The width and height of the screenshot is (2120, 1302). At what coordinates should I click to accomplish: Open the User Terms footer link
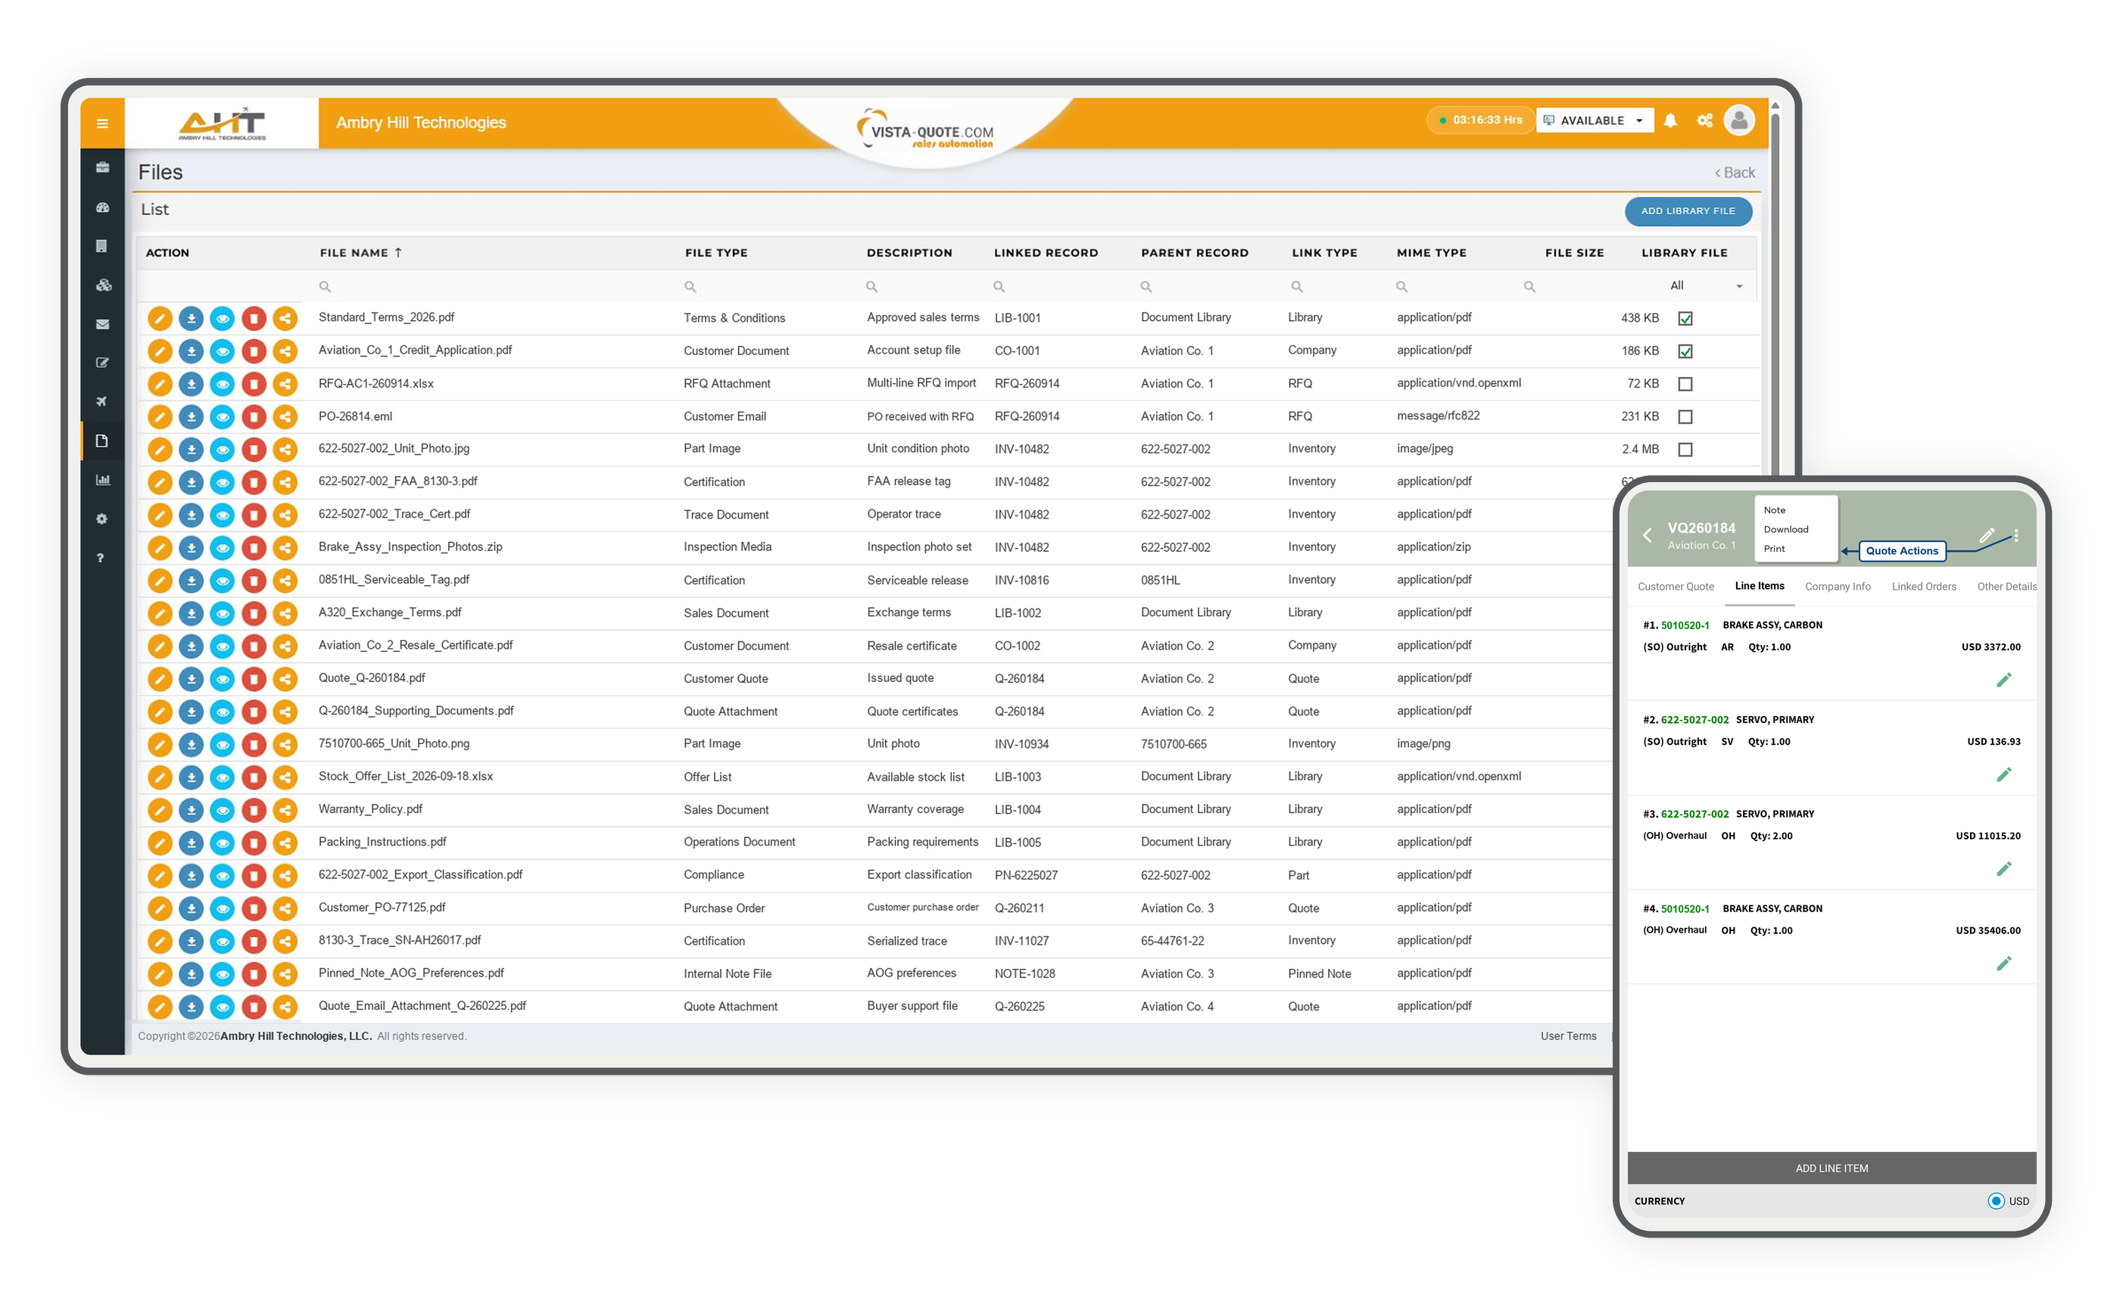tap(1568, 1037)
